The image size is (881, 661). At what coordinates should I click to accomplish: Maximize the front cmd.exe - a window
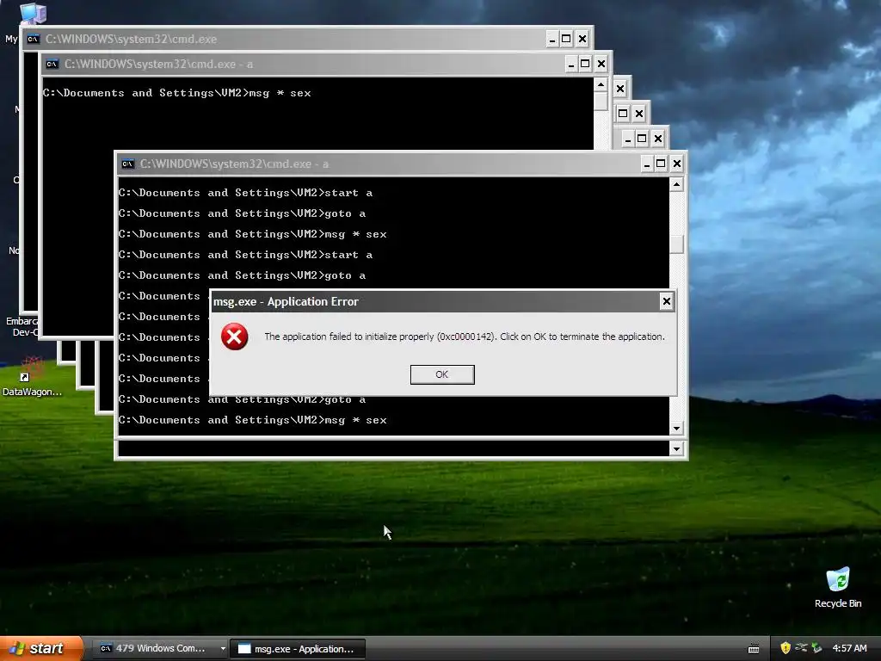tap(662, 164)
